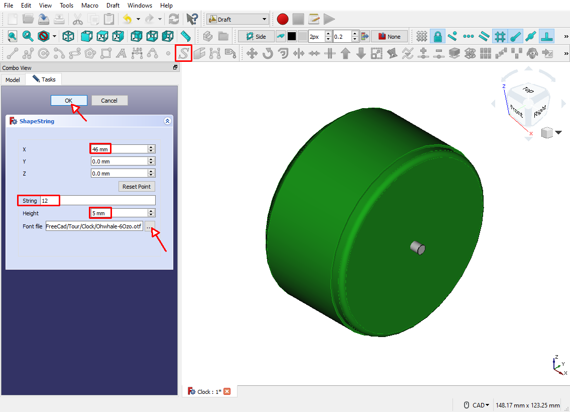Toggle the ortho snap T icon
The width and height of the screenshot is (570, 412).
pyautogui.click(x=547, y=36)
